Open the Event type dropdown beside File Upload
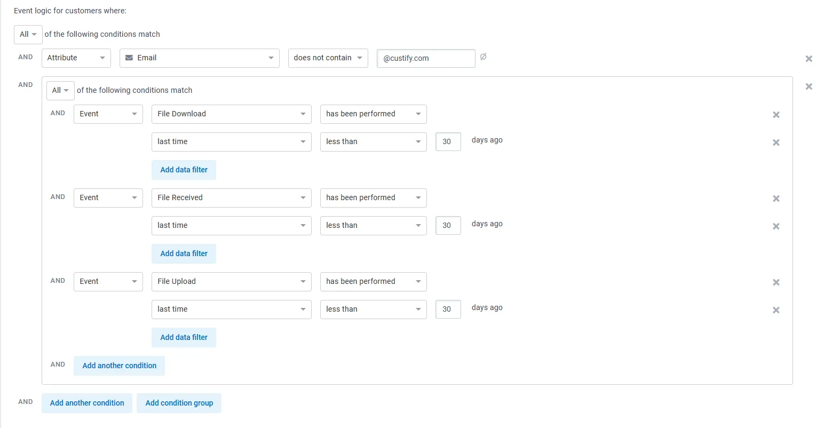The image size is (824, 428). 108,282
